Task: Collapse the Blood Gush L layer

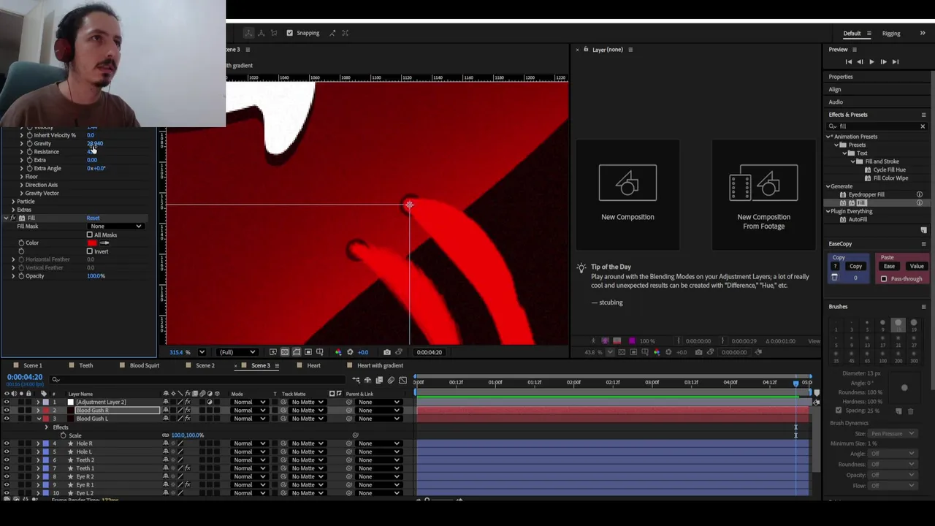Action: [38, 419]
